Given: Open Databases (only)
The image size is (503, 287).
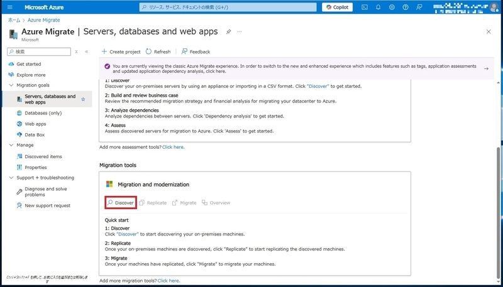Looking at the screenshot, I should pos(43,113).
